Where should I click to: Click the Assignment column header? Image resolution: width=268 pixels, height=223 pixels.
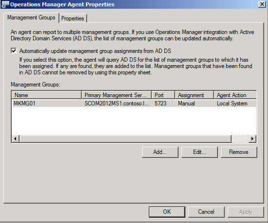click(x=195, y=95)
